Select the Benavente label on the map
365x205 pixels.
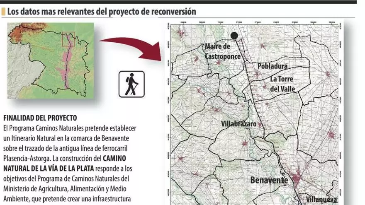point(269,180)
